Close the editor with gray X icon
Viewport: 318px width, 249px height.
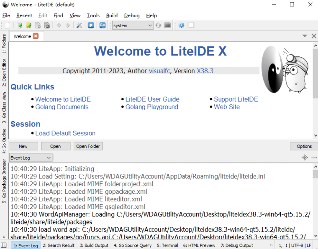(314, 36)
